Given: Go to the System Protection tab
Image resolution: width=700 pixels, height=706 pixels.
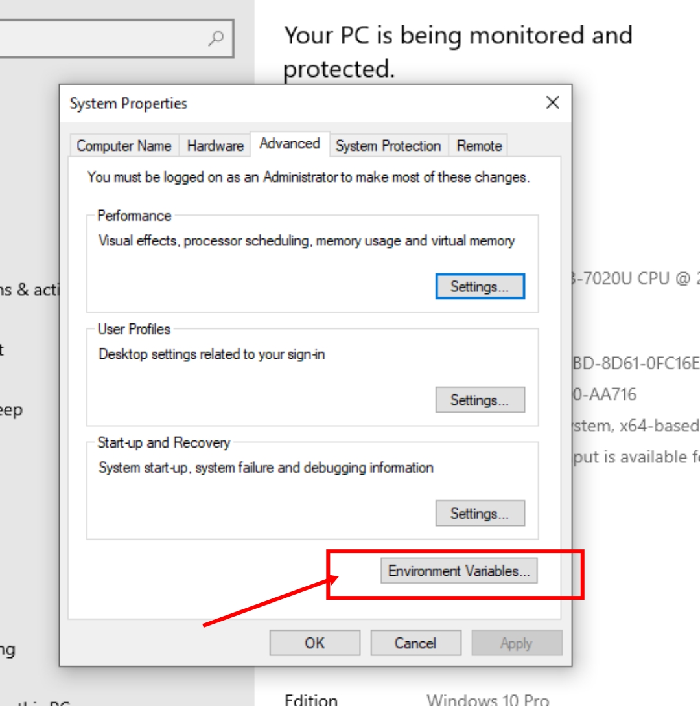Looking at the screenshot, I should point(388,146).
